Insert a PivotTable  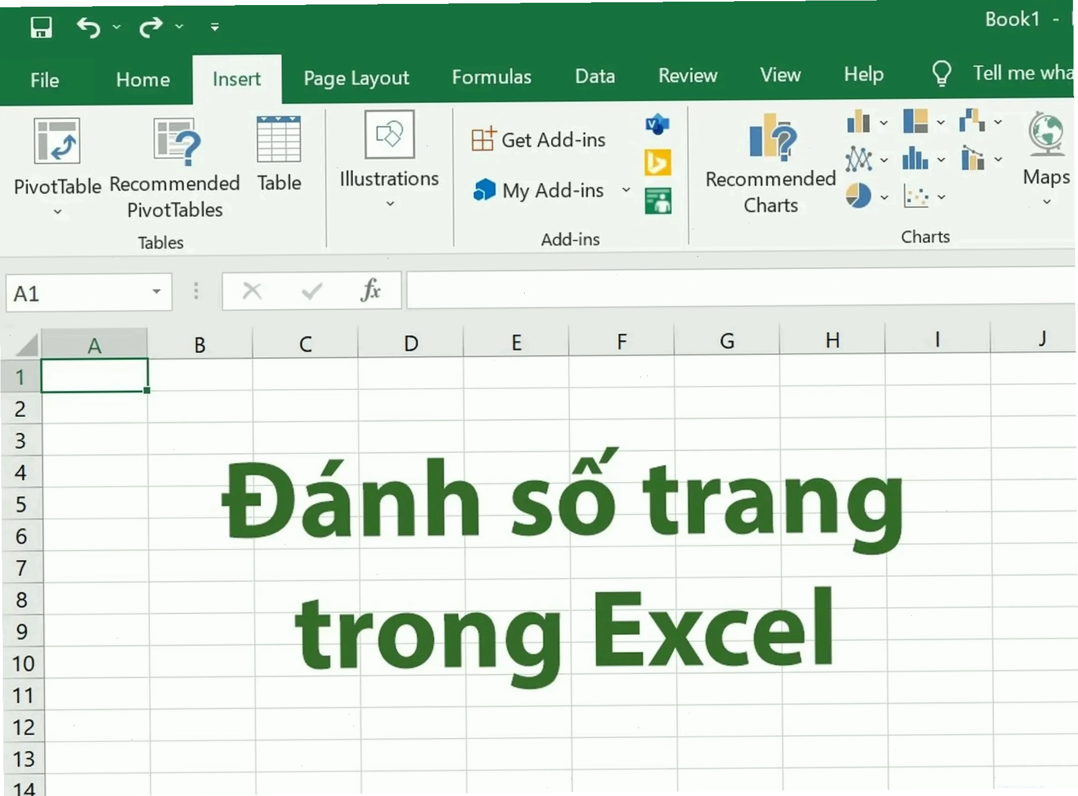[57, 157]
